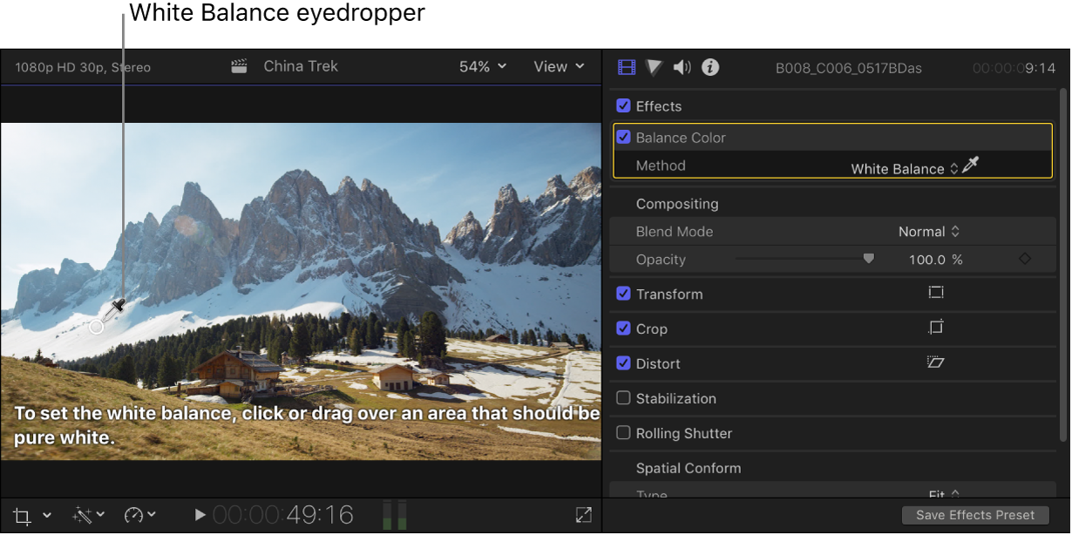This screenshot has height=535, width=1072.
Task: Click the White Balance eyedropper
Action: pos(971,166)
